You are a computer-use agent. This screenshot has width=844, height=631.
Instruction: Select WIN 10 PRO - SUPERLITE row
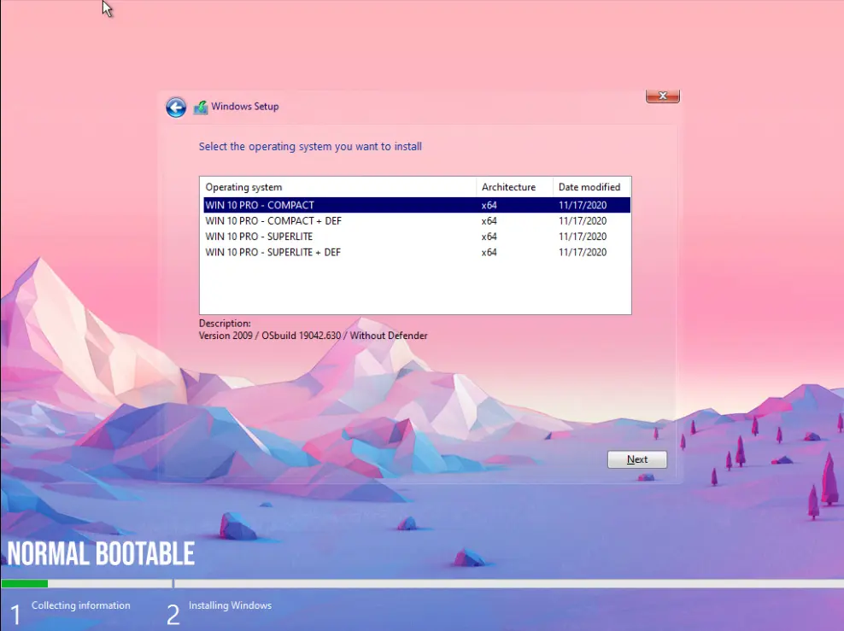[x=417, y=237]
